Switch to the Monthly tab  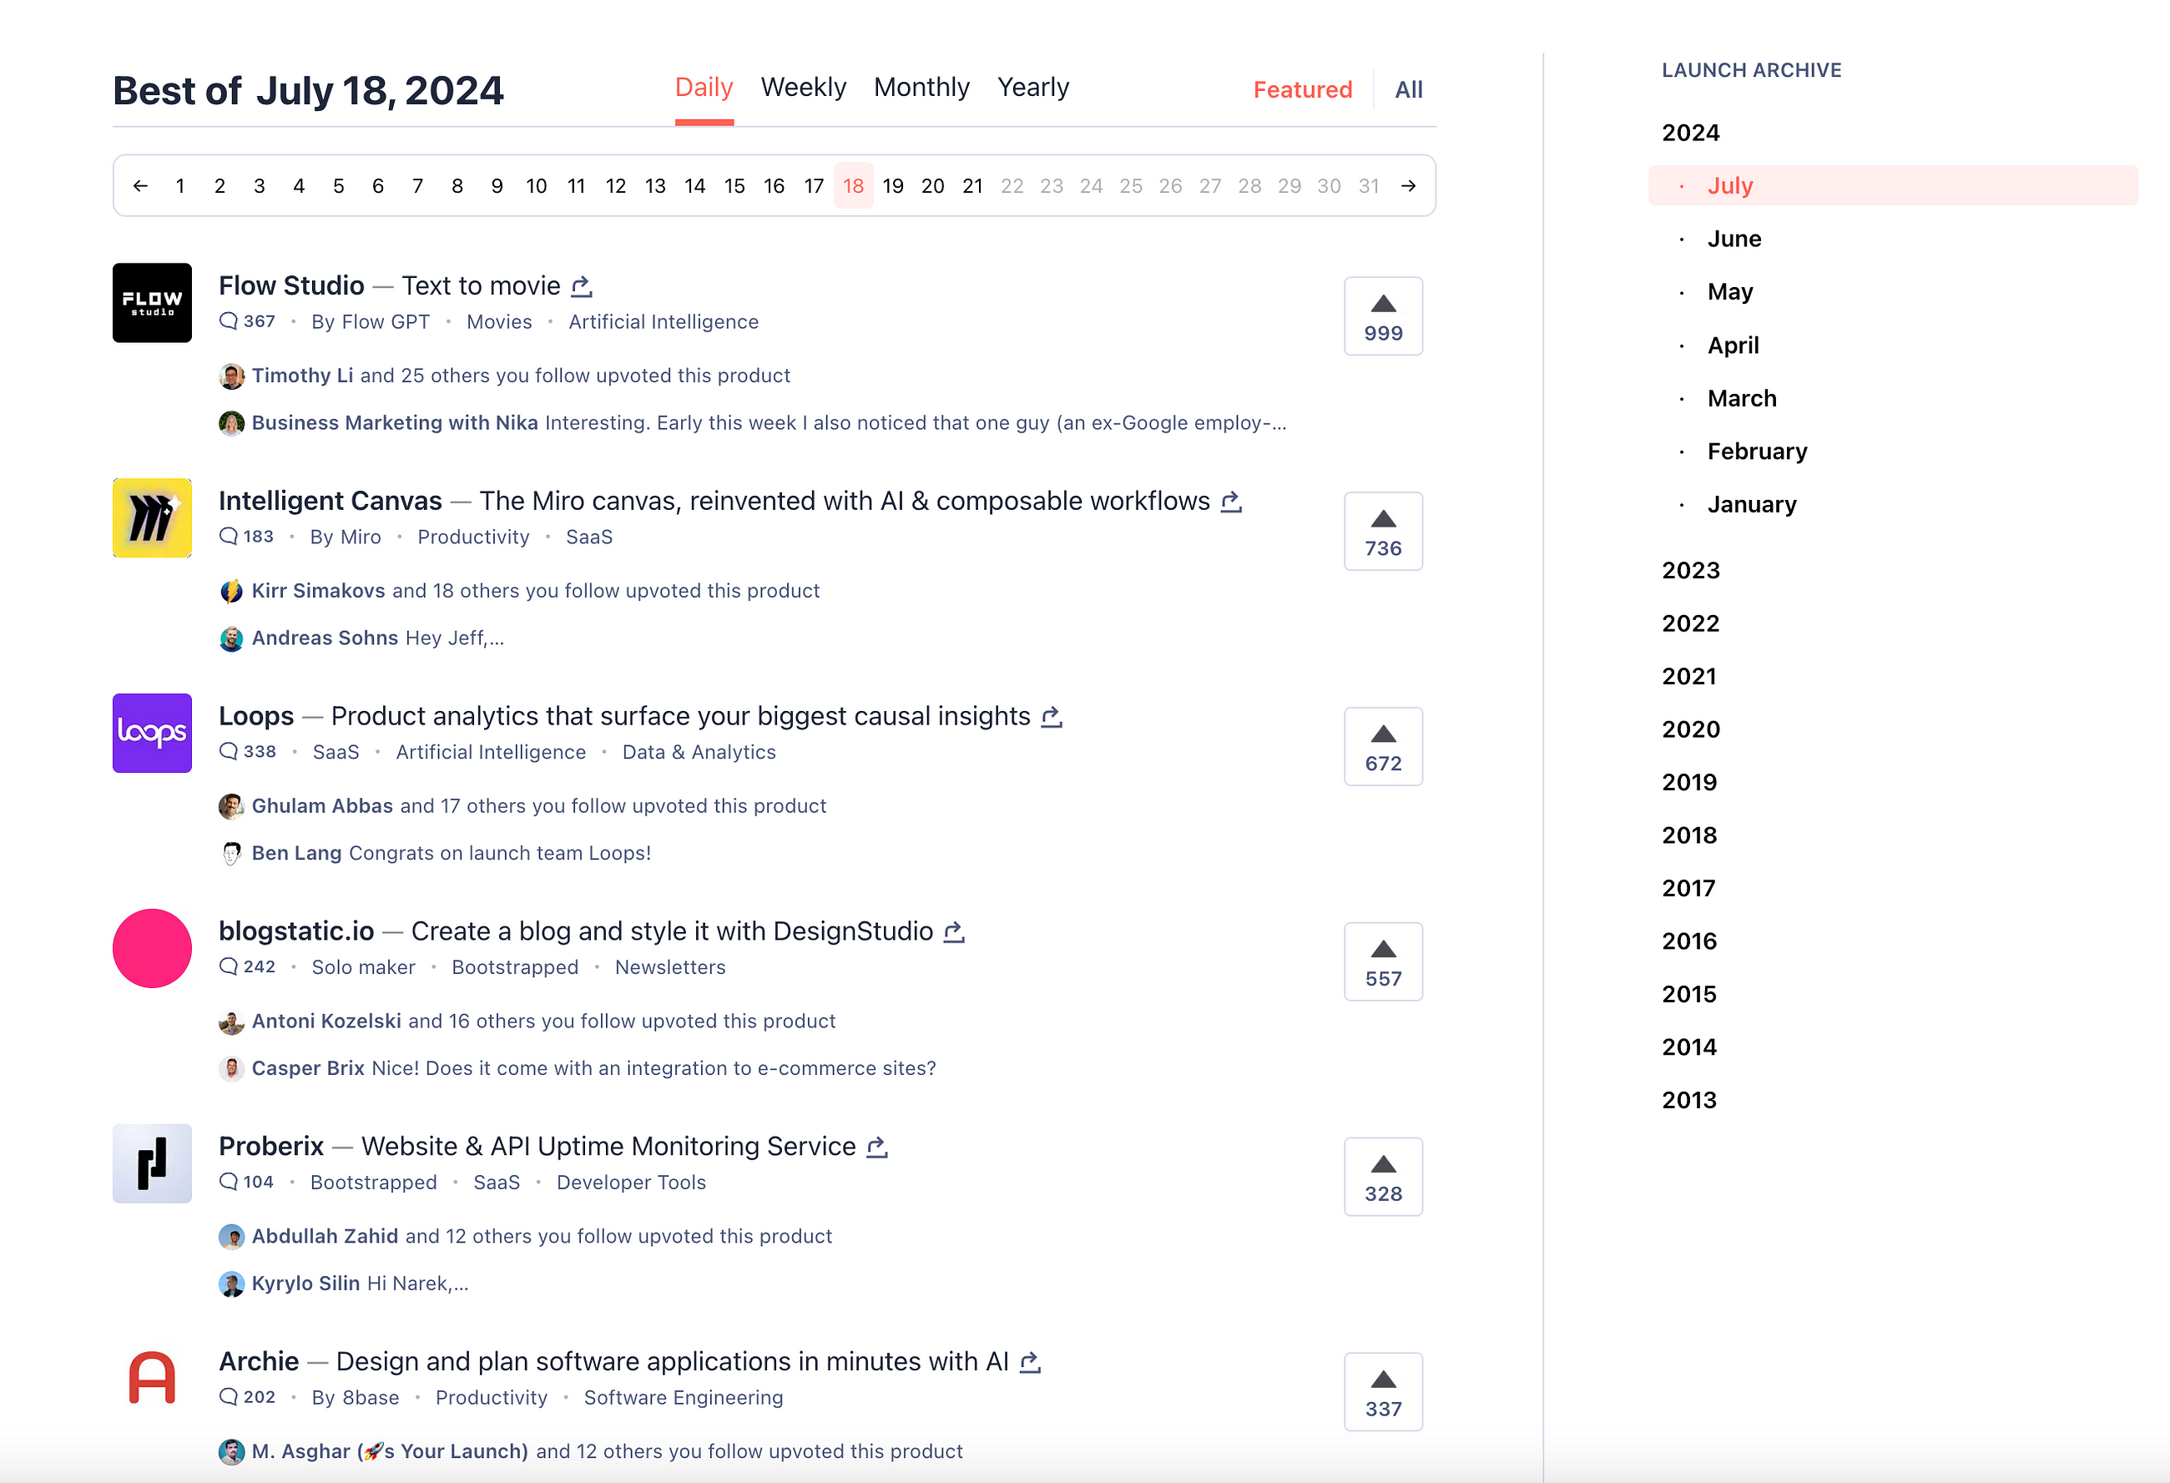[918, 88]
